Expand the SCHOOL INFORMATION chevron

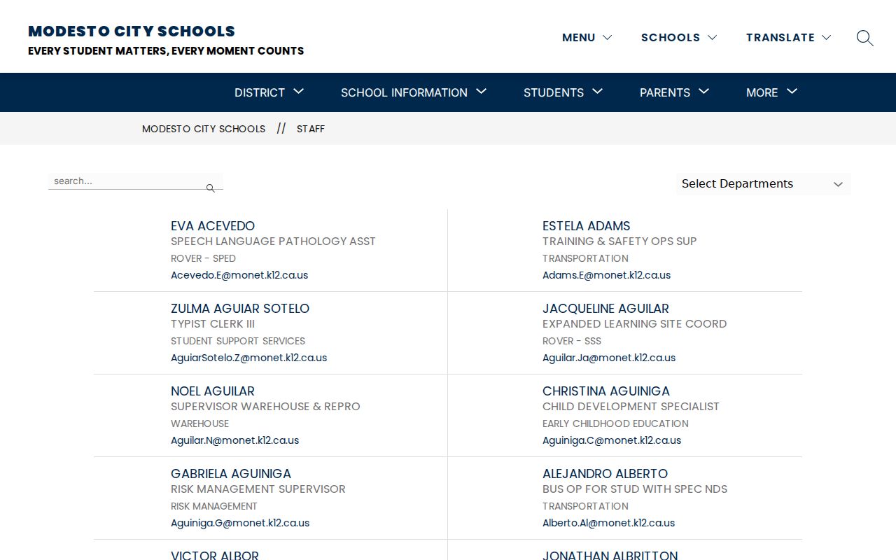point(482,92)
